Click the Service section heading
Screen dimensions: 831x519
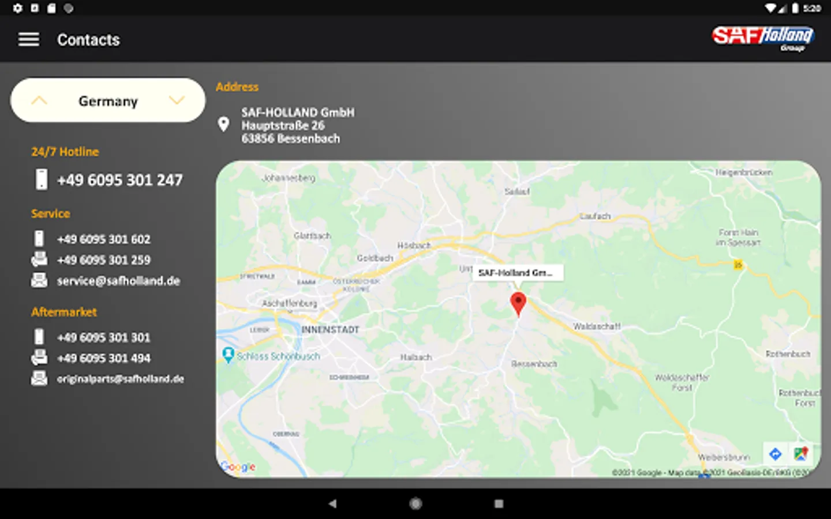coord(51,214)
